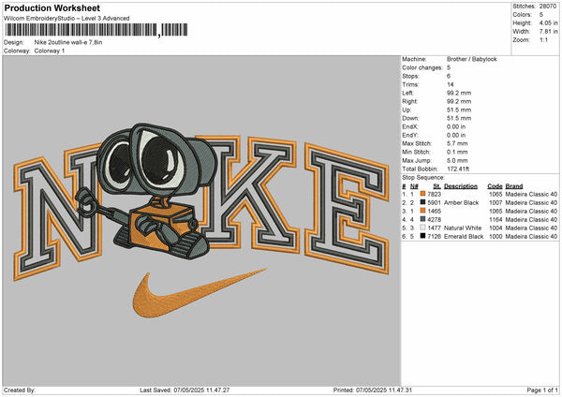Click the 'Printed' timestamp in footer

click(373, 390)
